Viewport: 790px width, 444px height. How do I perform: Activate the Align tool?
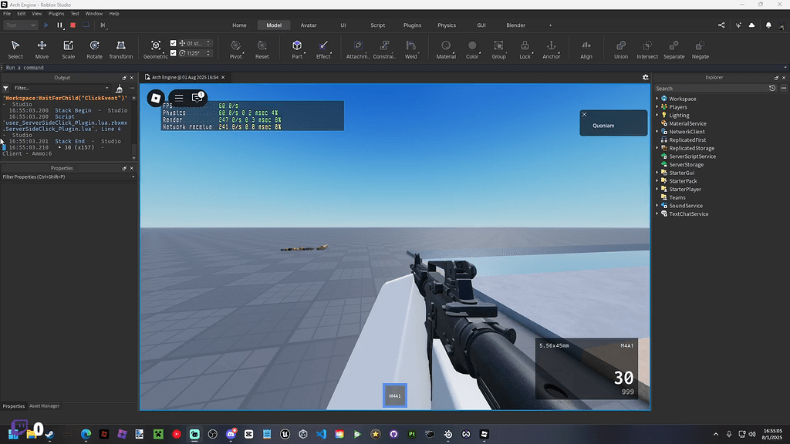pyautogui.click(x=586, y=48)
